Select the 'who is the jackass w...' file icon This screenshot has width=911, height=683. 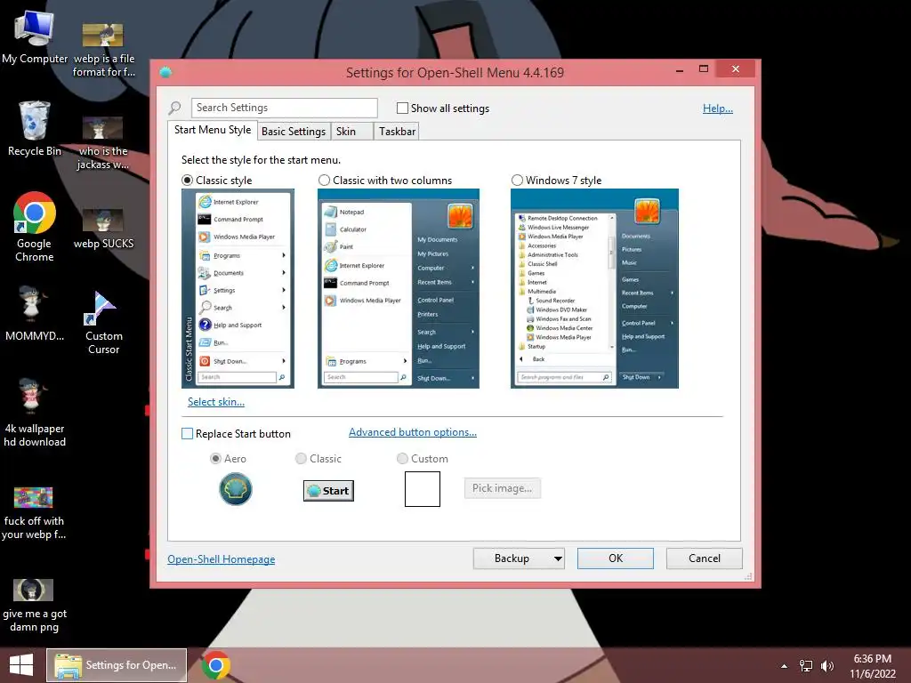[x=103, y=143]
